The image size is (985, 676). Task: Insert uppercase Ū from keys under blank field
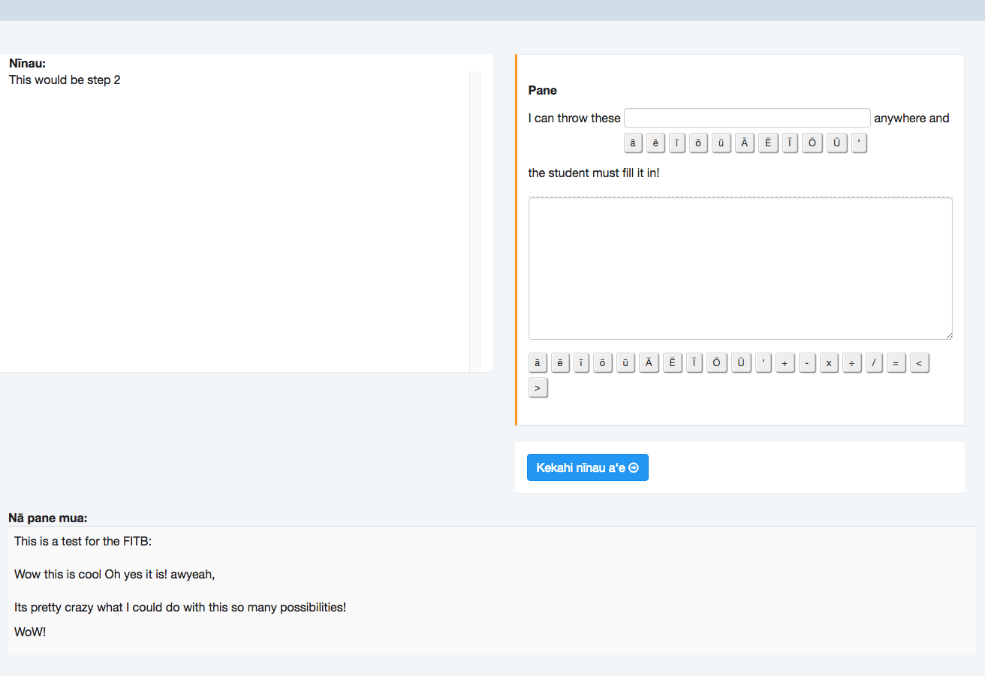[x=837, y=143]
